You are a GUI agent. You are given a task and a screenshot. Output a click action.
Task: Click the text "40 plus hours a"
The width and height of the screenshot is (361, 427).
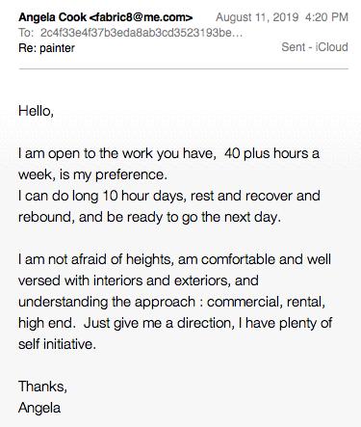click(271, 153)
